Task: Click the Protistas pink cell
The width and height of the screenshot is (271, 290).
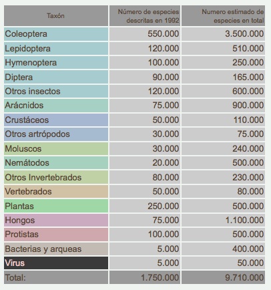Action: click(56, 235)
